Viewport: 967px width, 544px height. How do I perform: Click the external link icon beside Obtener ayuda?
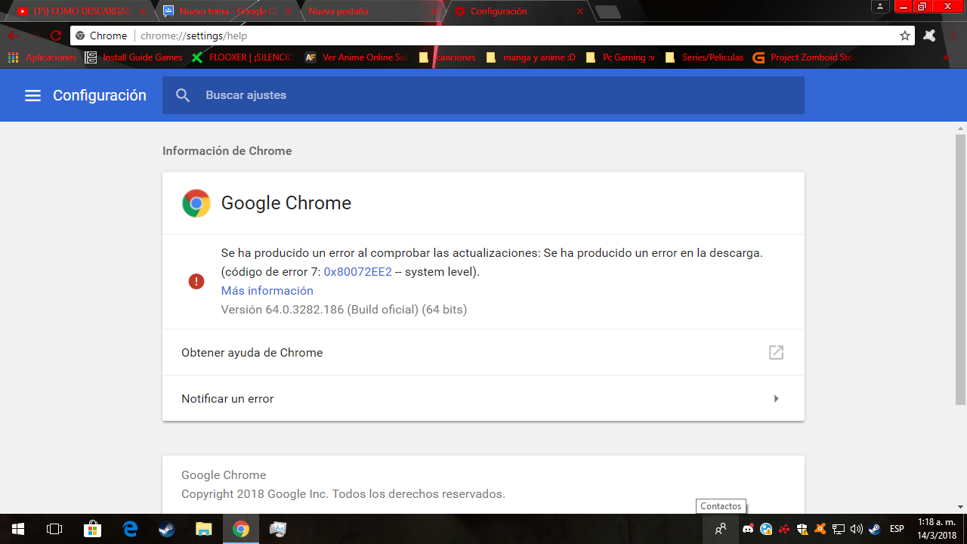tap(776, 352)
